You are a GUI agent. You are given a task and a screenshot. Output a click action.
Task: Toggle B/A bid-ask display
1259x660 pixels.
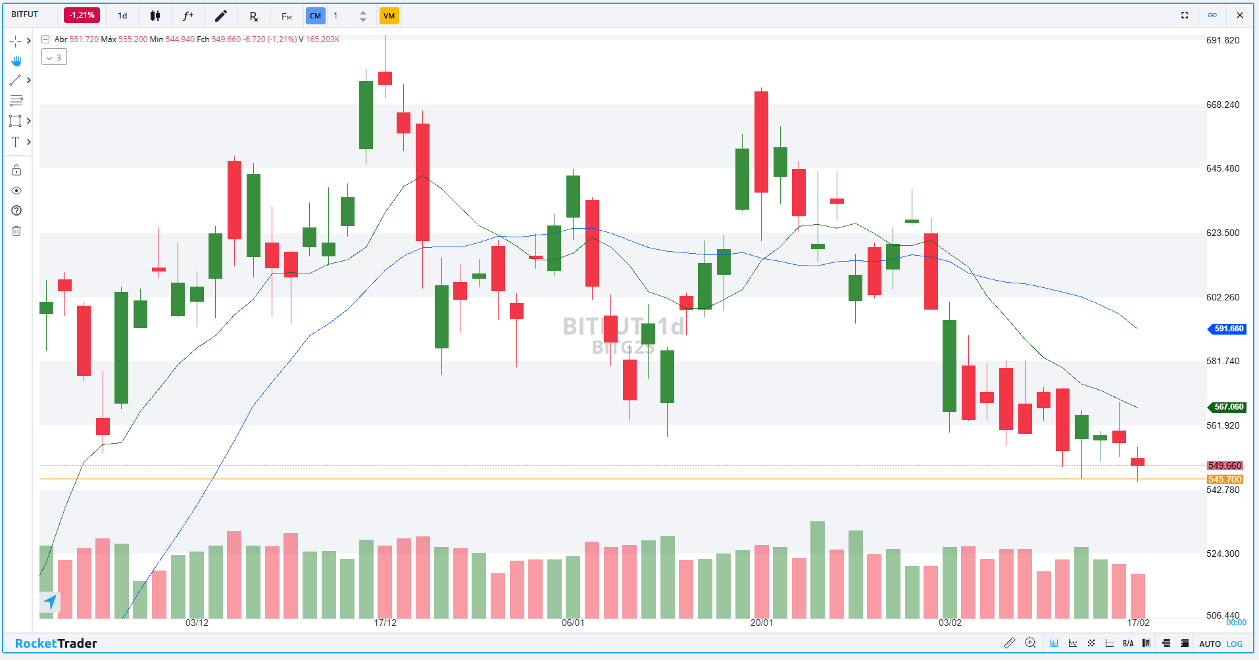(x=1128, y=644)
